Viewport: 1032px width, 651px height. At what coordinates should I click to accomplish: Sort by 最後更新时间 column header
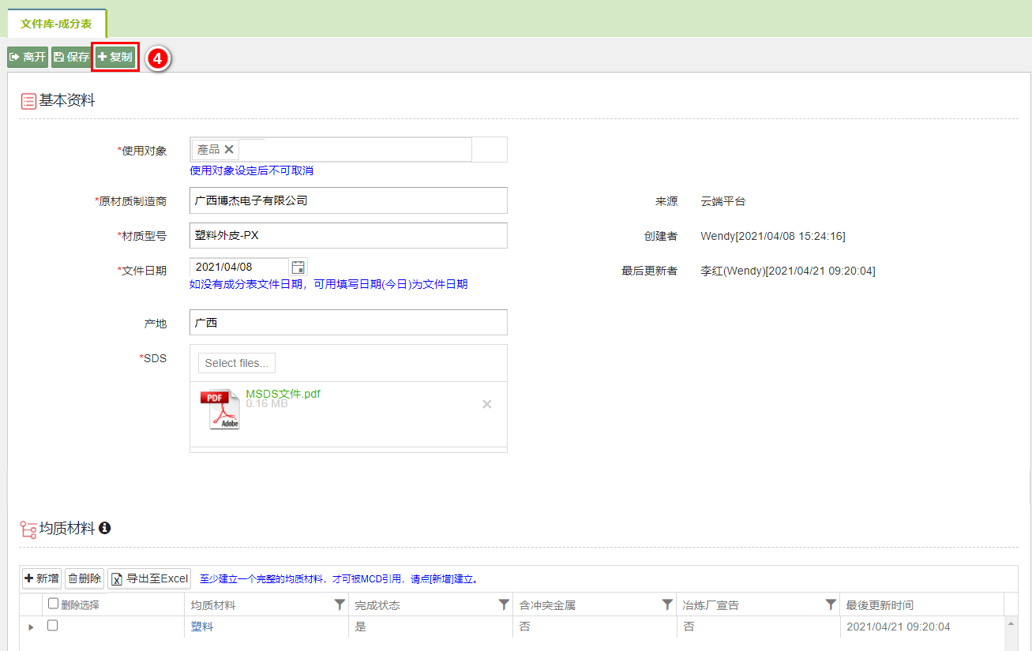pos(880,605)
